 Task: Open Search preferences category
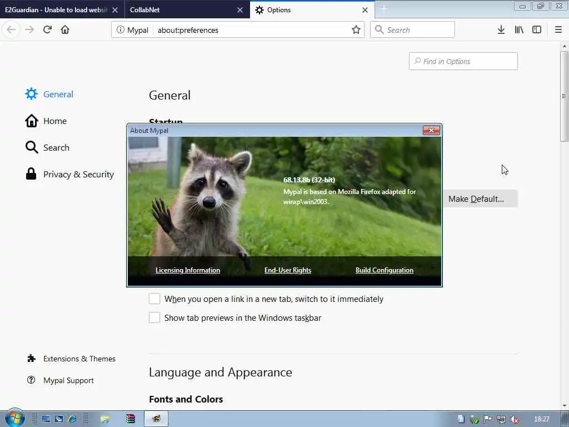tap(48, 147)
